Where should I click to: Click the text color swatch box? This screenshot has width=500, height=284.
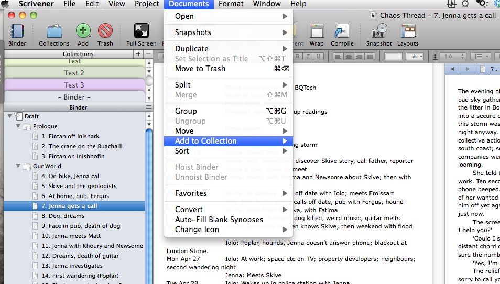(393, 57)
